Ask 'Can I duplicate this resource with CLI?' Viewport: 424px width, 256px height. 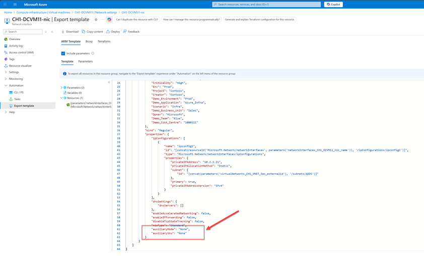pyautogui.click(x=137, y=20)
